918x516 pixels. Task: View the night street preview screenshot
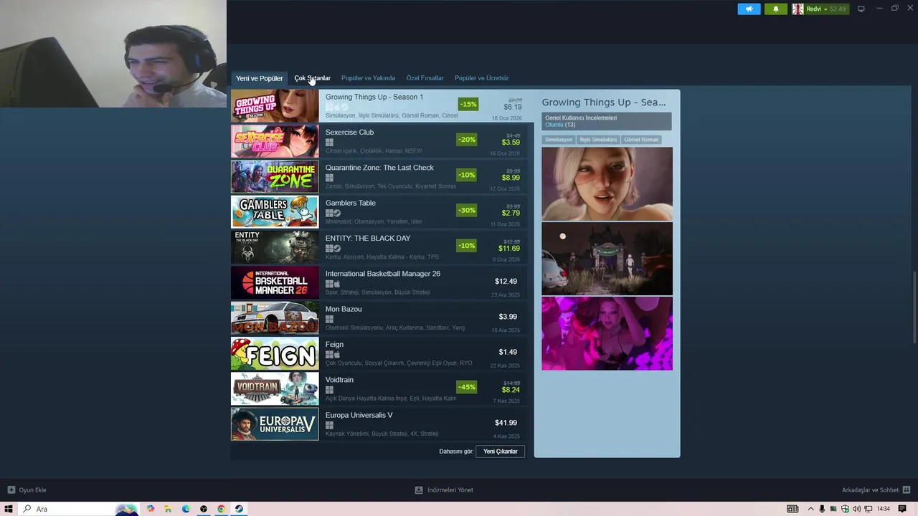pos(607,259)
